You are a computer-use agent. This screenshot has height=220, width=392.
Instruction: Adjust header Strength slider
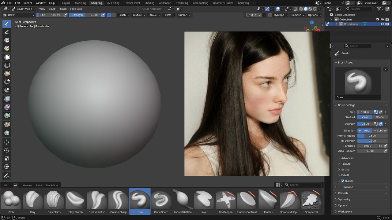(85, 15)
